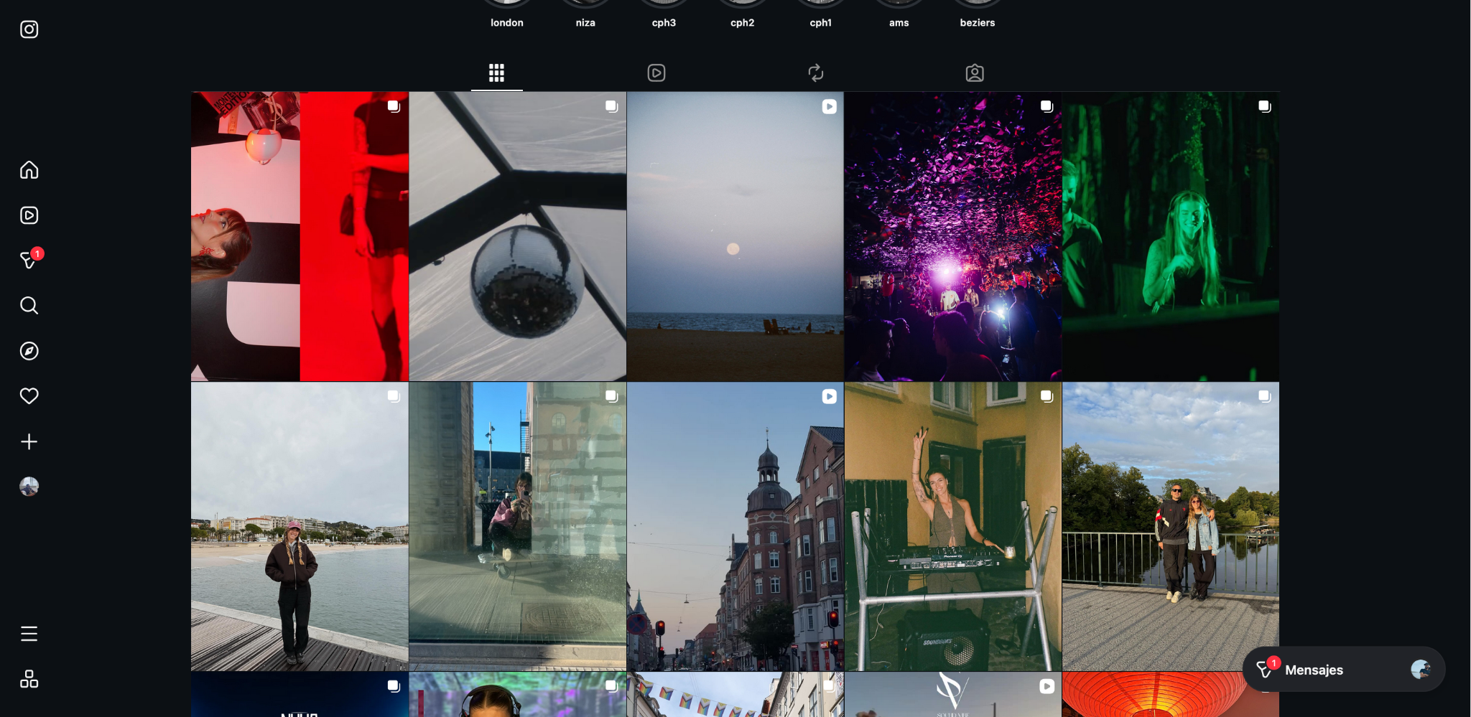Click the carousel icon on DJ post
This screenshot has width=1471, height=717.
pos(1047,396)
